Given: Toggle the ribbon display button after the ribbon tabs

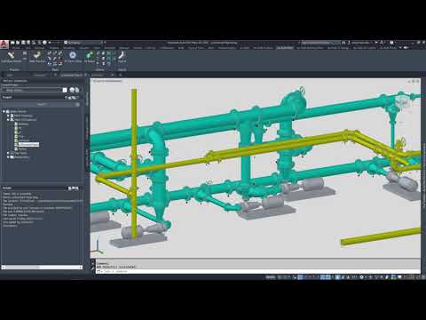Looking at the screenshot, I should pyautogui.click(x=406, y=47).
